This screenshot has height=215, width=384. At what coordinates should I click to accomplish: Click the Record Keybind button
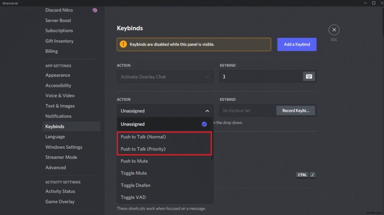tap(295, 111)
